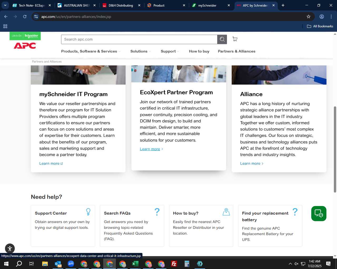Open Outlook from the taskbar

(58, 264)
